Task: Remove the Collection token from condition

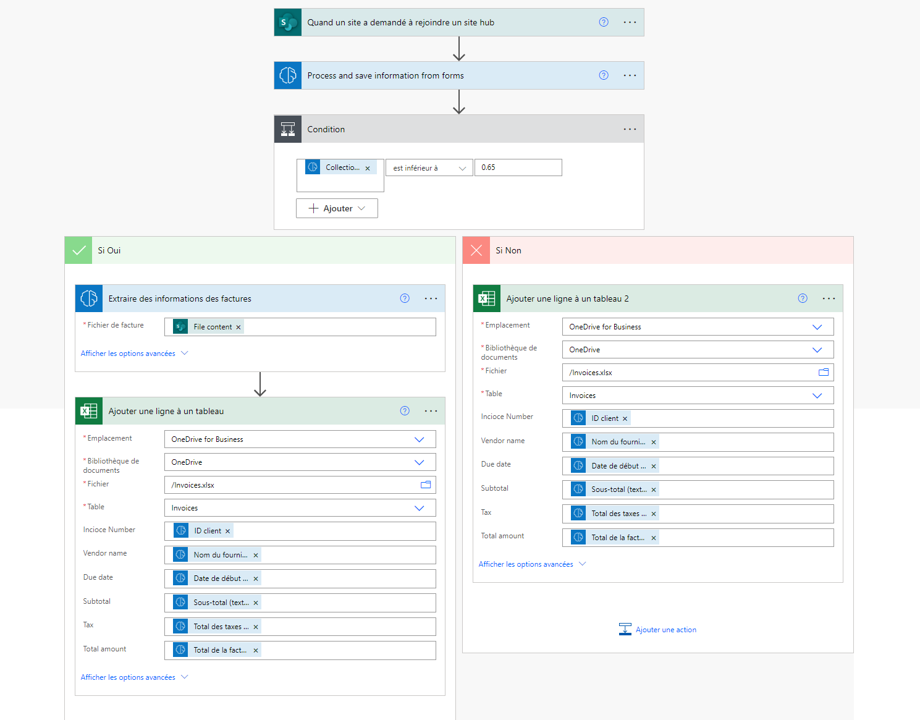Action: click(x=368, y=168)
